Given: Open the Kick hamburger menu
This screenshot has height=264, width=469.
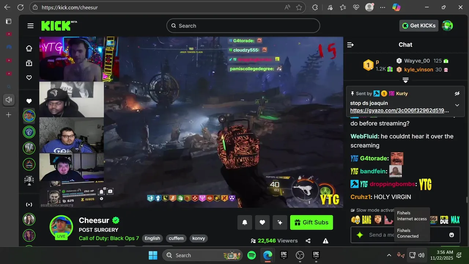Looking at the screenshot, I should 30,26.
